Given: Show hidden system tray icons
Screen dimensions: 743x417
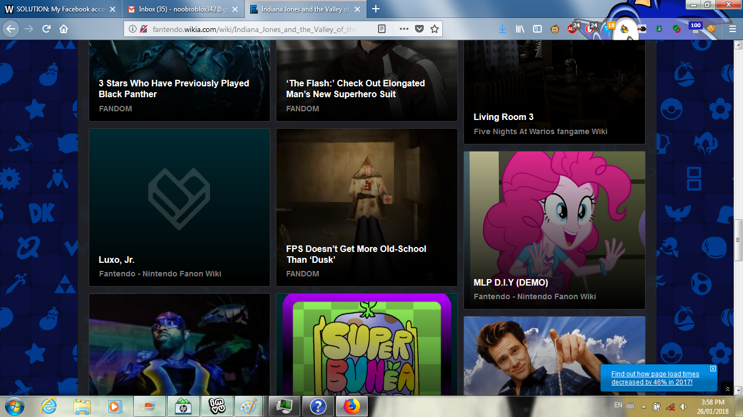Looking at the screenshot, I should 644,406.
